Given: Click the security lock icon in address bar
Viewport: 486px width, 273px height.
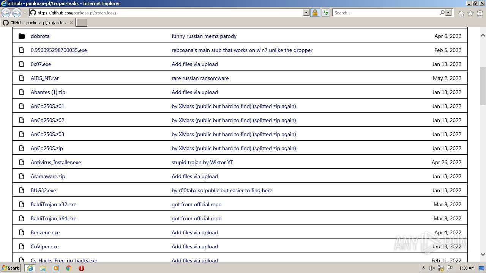Looking at the screenshot, I should click(315, 13).
